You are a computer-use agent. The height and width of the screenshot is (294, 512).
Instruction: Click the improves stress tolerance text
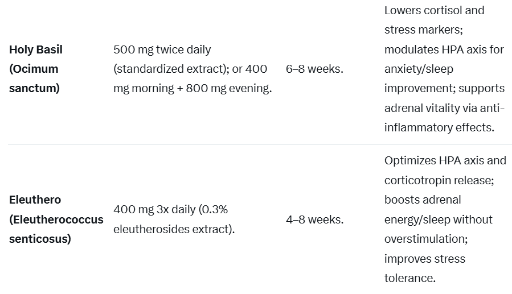pos(424,268)
